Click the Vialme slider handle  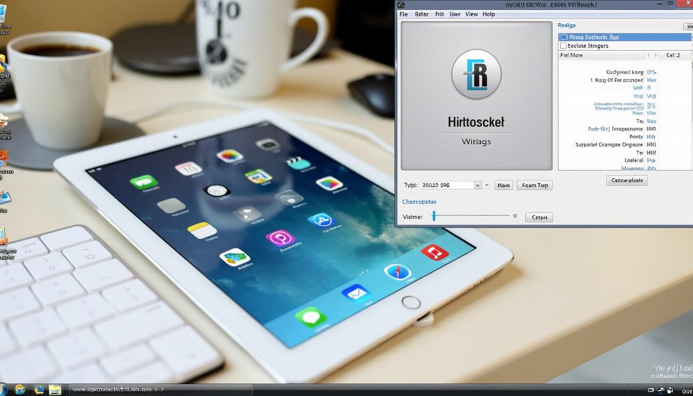434,216
